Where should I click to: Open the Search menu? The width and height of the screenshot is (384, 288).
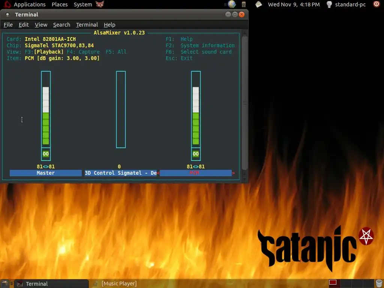click(x=62, y=25)
